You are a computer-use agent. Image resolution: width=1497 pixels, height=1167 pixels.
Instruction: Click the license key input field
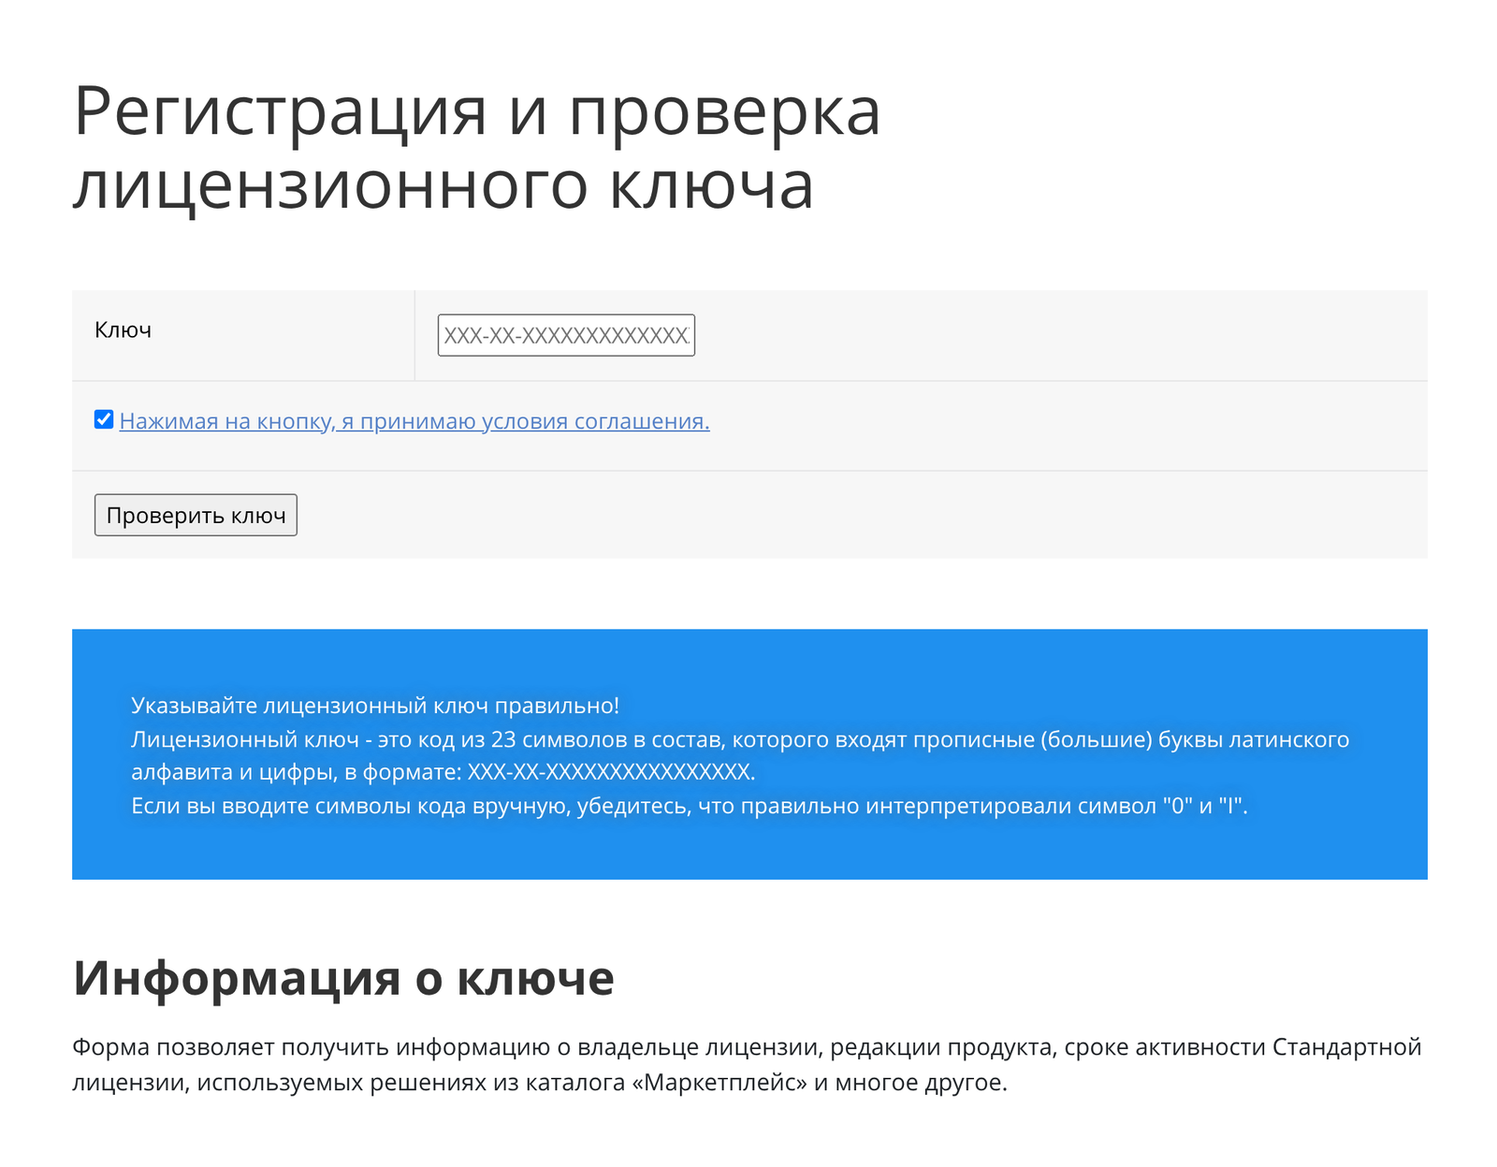coord(566,335)
